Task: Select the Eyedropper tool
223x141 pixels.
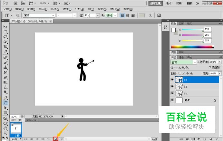Action: pyautogui.click(x=5, y=52)
